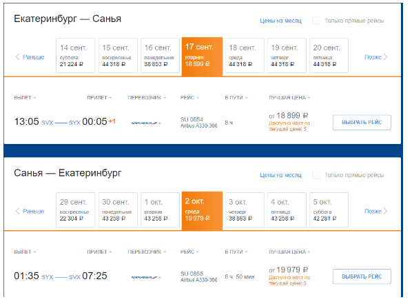Enable Только прямые рейсы for Екатеринбург — Санья
The image size is (412, 304).
point(316,21)
